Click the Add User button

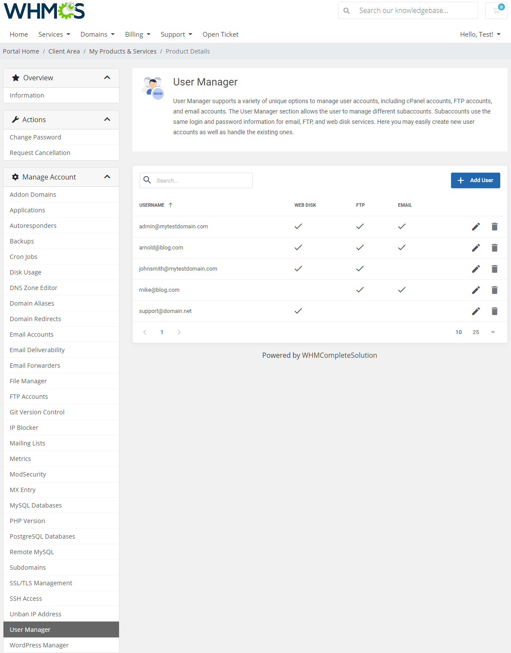tap(475, 180)
